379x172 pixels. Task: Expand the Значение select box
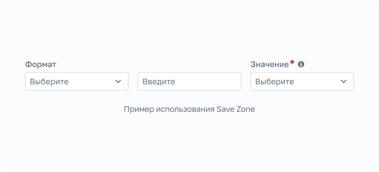pos(302,81)
